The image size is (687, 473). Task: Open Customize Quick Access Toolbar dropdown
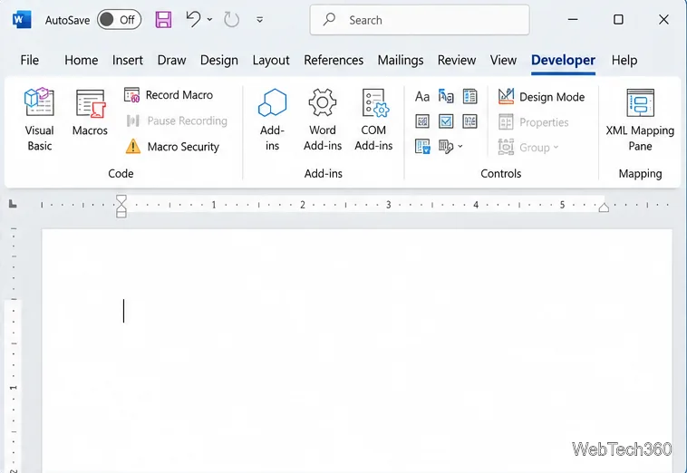click(x=260, y=20)
